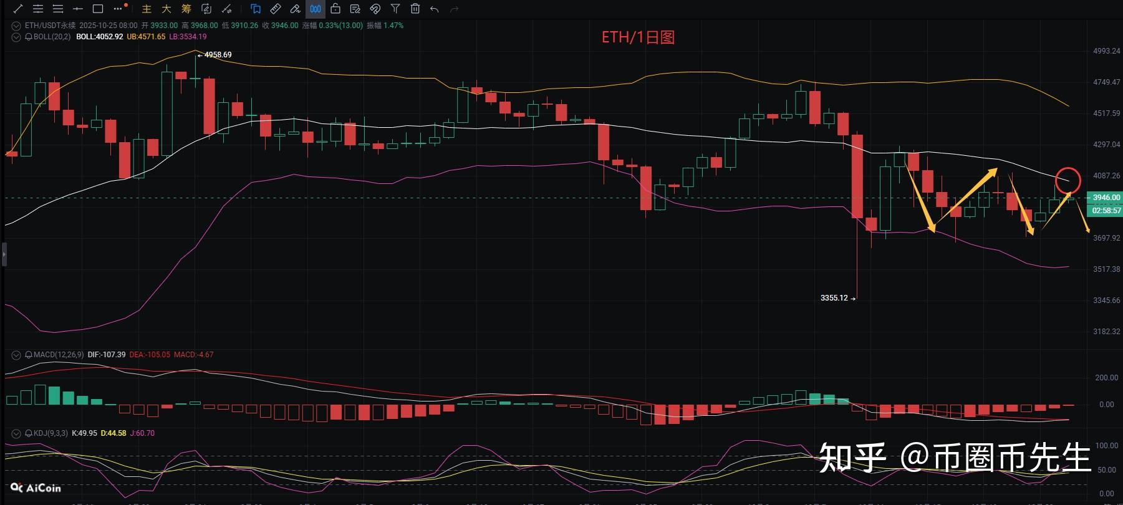The width and height of the screenshot is (1123, 505).
Task: Collapse the MACD indicator panel chevron
Action: point(16,355)
